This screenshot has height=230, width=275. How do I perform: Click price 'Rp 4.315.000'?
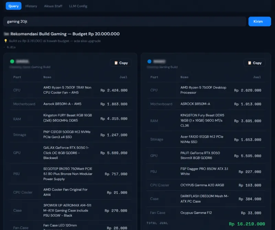pos(114,118)
